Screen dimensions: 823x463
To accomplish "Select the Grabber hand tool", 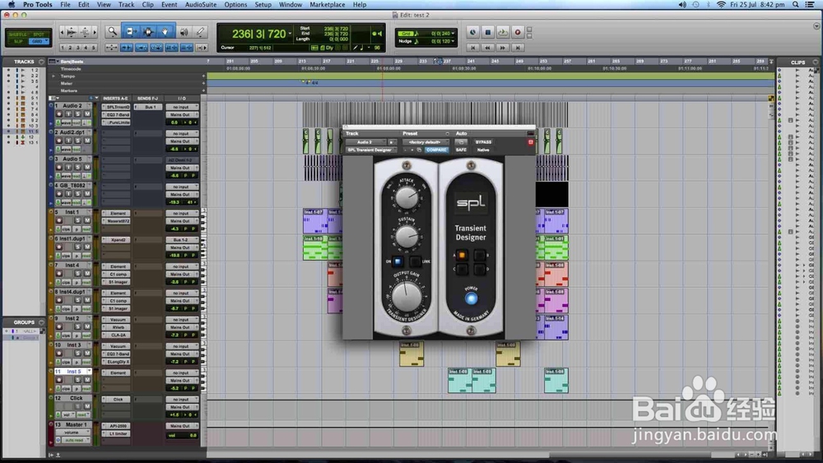I will point(165,32).
